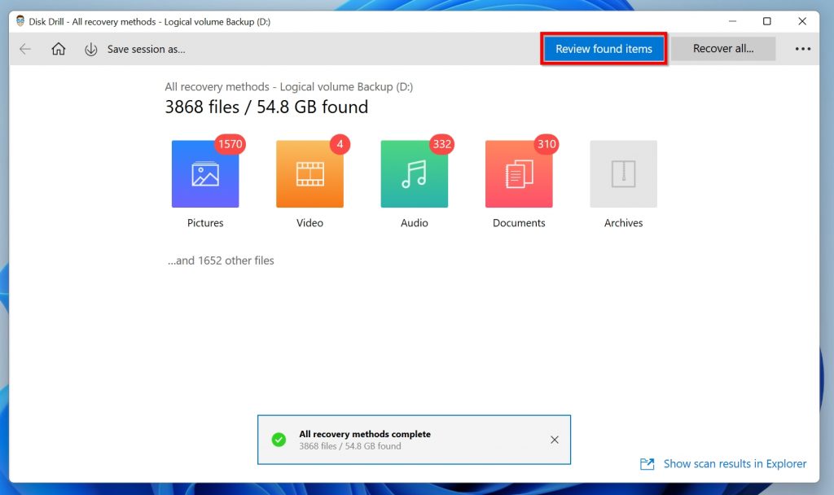Click the 310 badge on Documents
Viewport: 834px width, 495px height.
pos(546,144)
